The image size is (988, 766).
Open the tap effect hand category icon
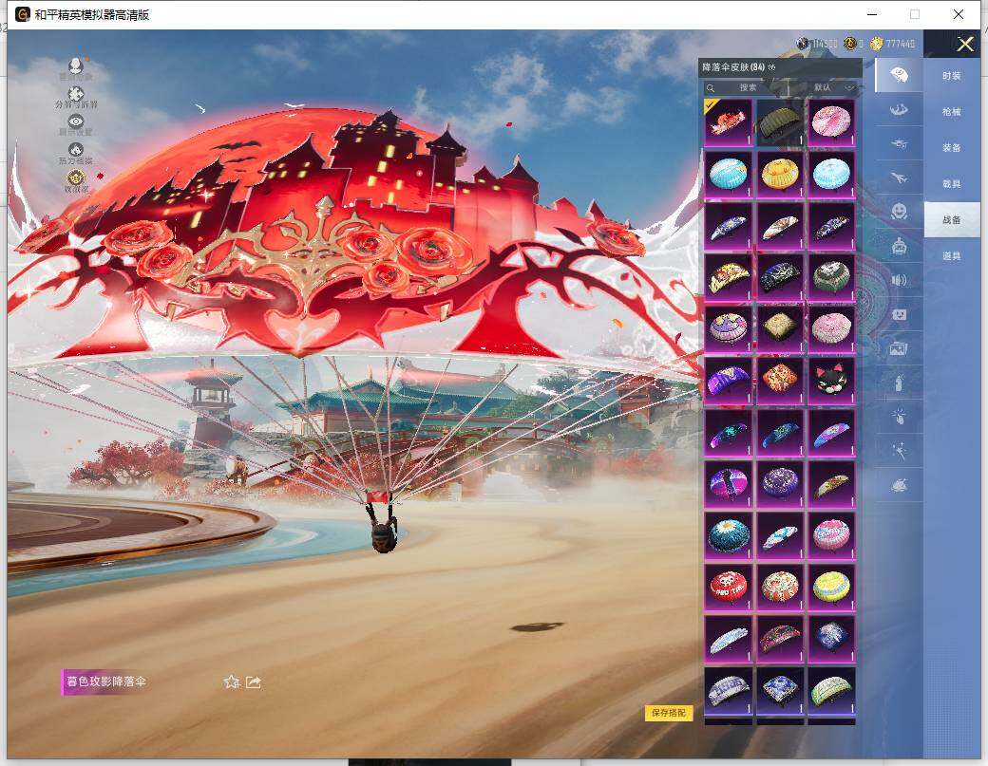899,416
